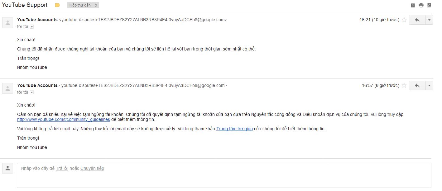Click the archive-all icon at top right

click(413, 5)
